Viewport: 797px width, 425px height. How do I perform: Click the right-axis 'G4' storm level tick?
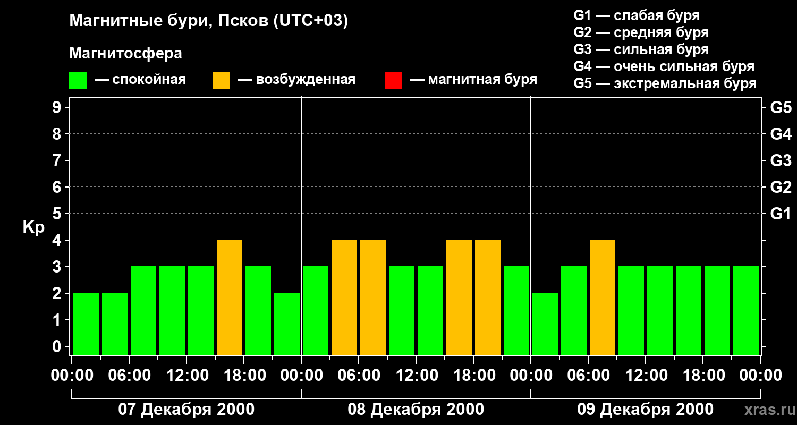point(781,134)
